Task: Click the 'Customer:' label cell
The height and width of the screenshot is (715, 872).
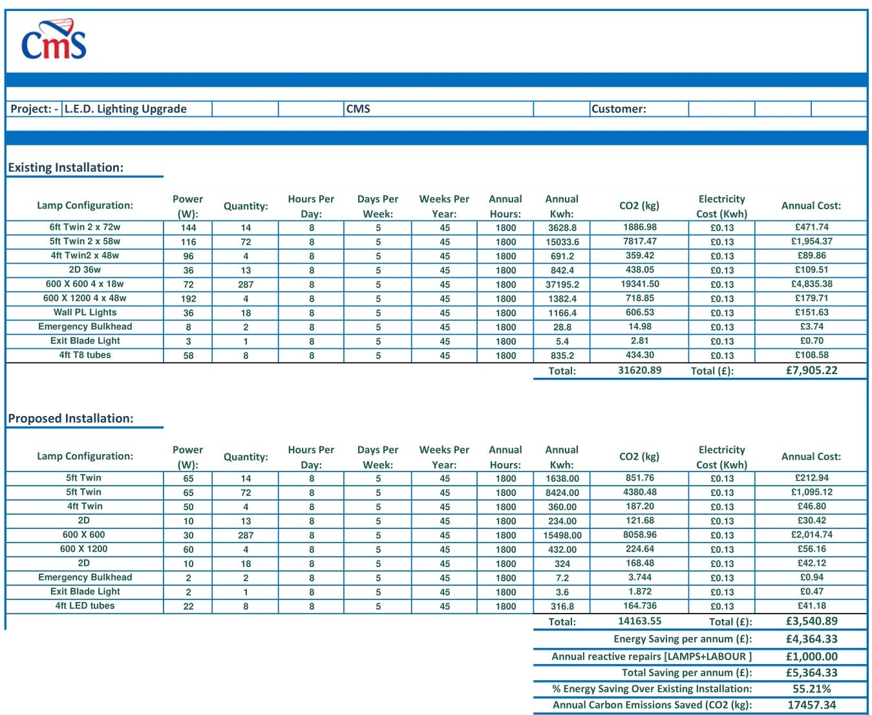Action: click(x=639, y=109)
